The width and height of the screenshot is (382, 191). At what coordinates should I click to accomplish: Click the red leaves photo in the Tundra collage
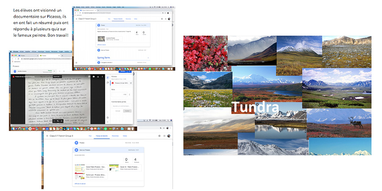pos(205,53)
